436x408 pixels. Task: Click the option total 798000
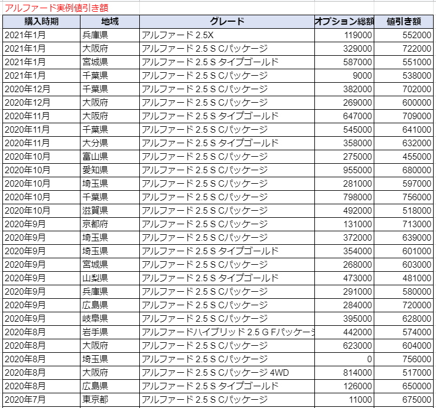point(344,197)
